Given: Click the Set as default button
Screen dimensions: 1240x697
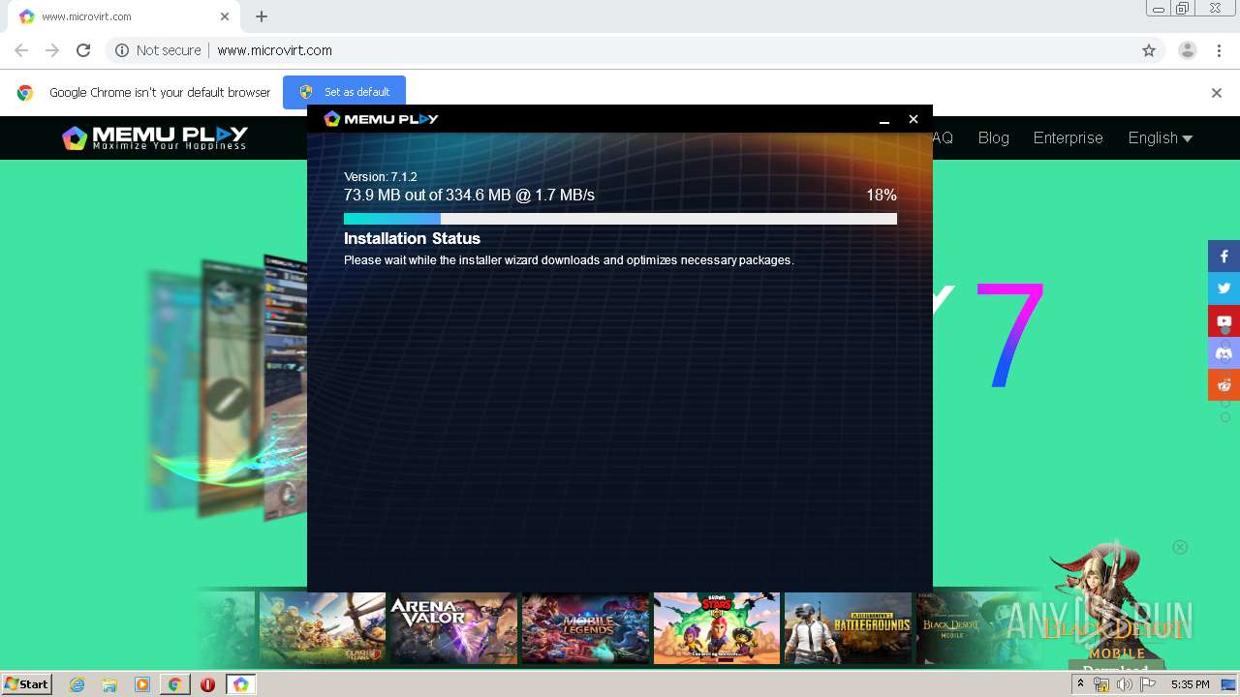Looking at the screenshot, I should [x=344, y=92].
